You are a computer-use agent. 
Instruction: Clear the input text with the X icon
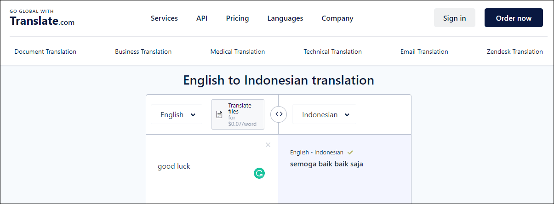(x=268, y=145)
